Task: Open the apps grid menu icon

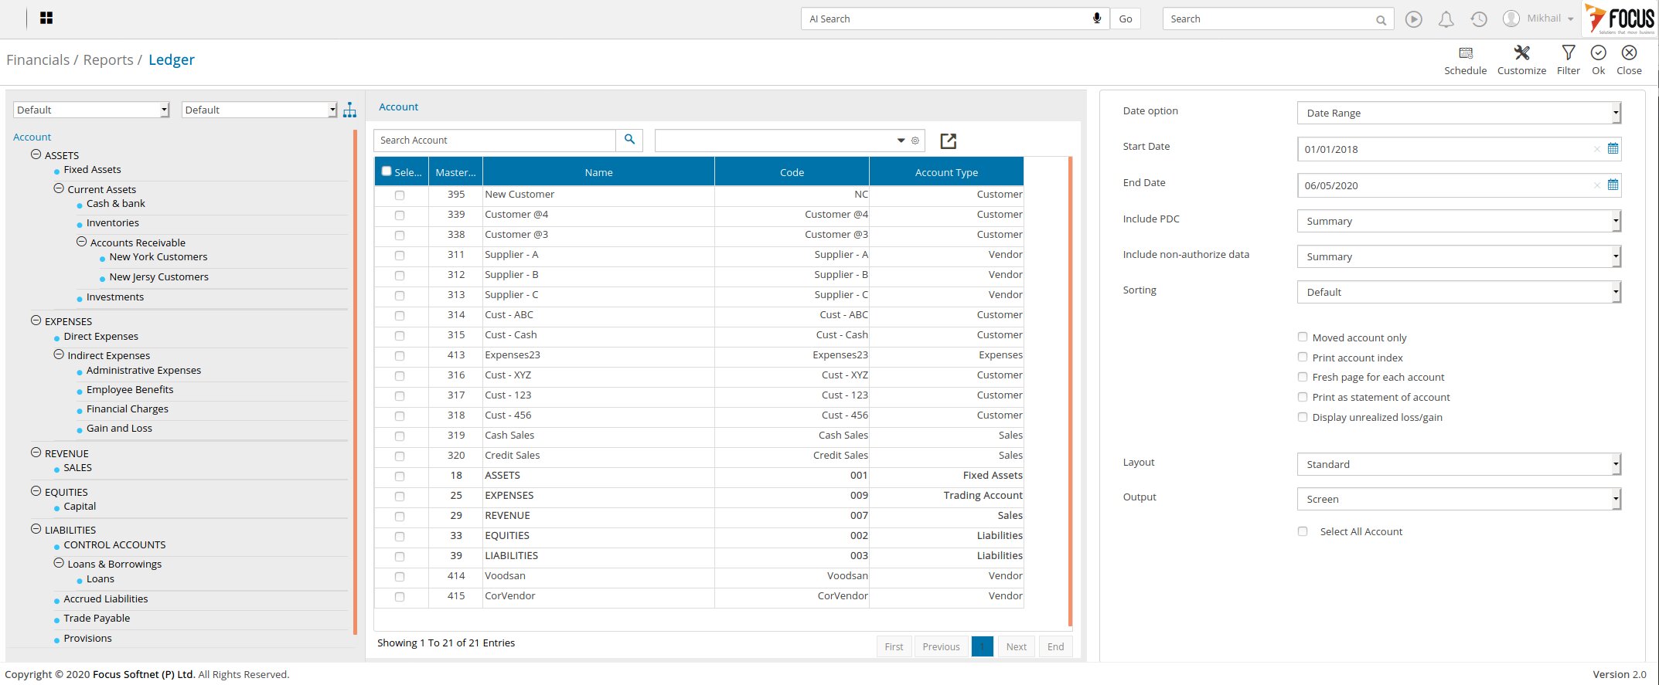Action: point(46,19)
